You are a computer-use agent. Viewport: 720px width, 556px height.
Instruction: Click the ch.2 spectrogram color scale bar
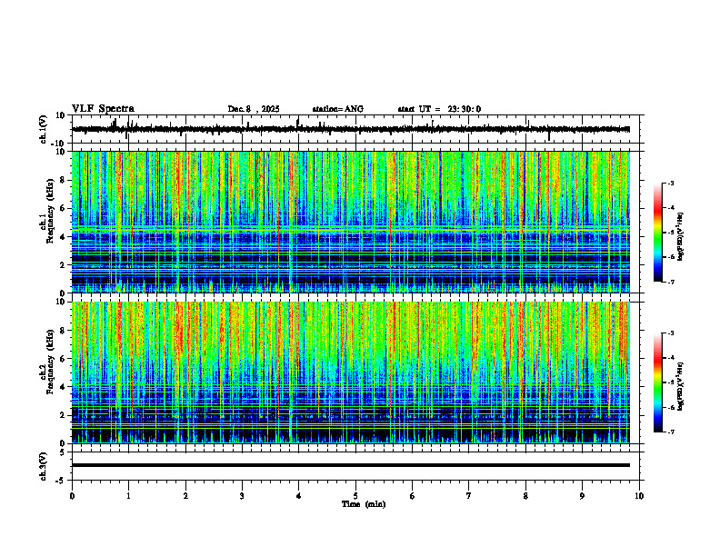point(658,382)
